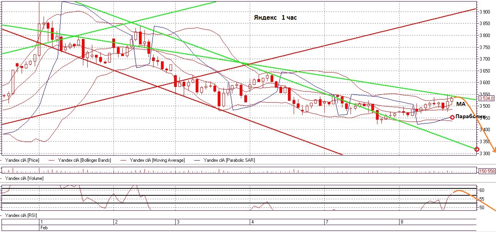Select the Yandex clA [Bollinger Bands] legend entry

(84, 160)
